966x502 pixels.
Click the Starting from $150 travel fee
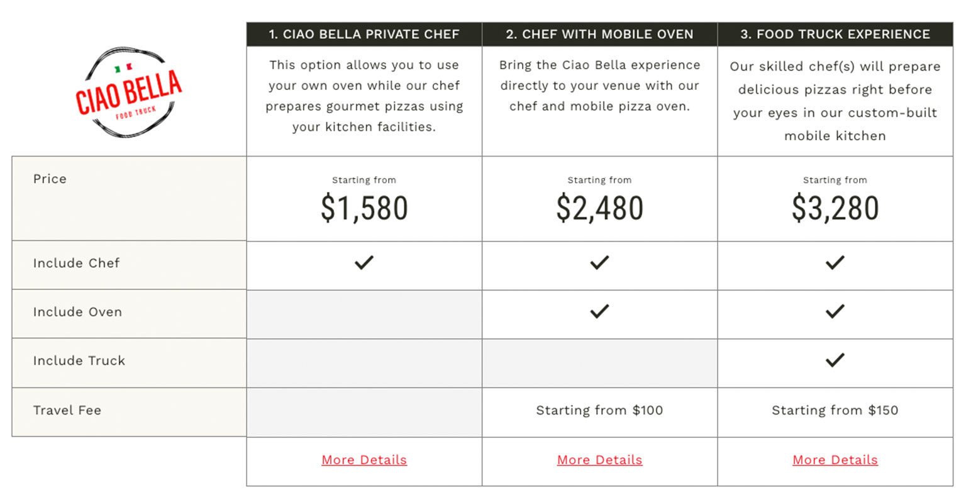[835, 410]
